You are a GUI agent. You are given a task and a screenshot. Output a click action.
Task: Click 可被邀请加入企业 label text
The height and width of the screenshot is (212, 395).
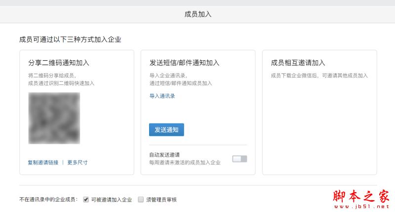[112, 200]
